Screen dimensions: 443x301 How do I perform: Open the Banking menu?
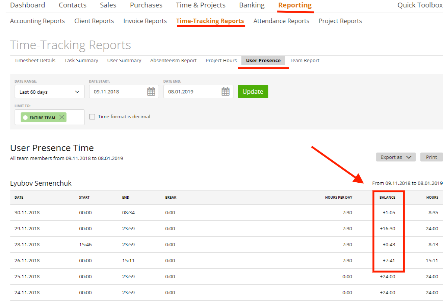coord(252,5)
